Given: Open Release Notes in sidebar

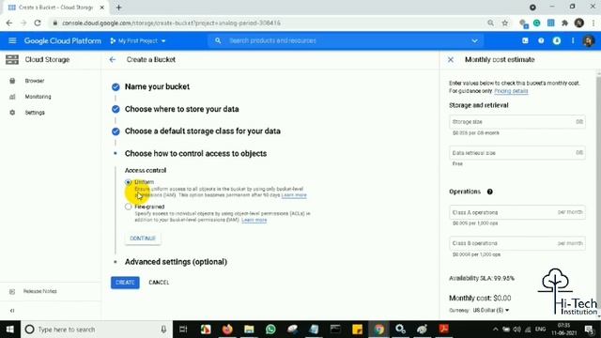Looking at the screenshot, I should 39,291.
